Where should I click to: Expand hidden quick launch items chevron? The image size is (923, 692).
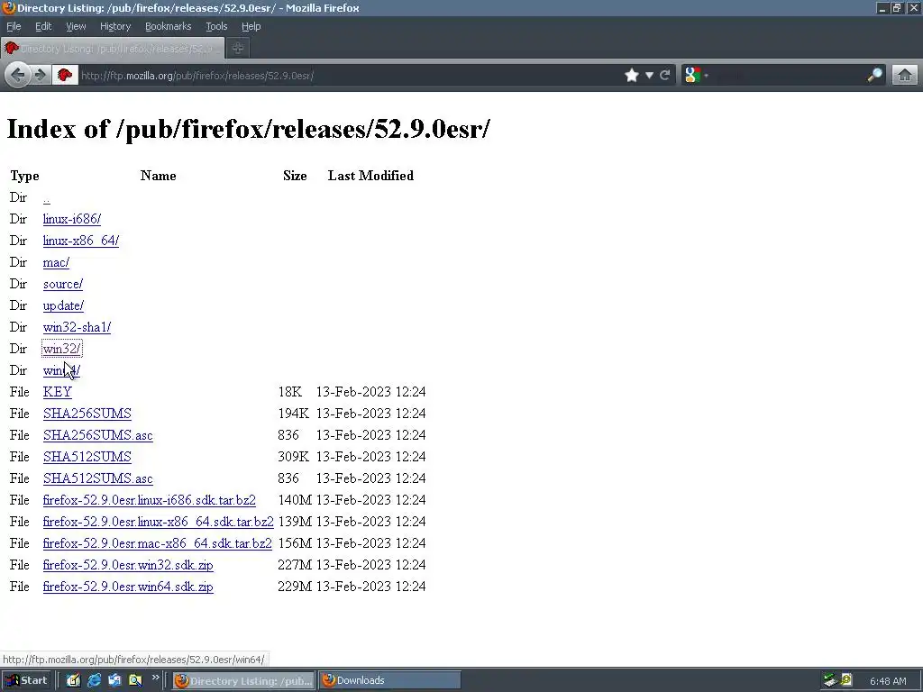coord(155,678)
